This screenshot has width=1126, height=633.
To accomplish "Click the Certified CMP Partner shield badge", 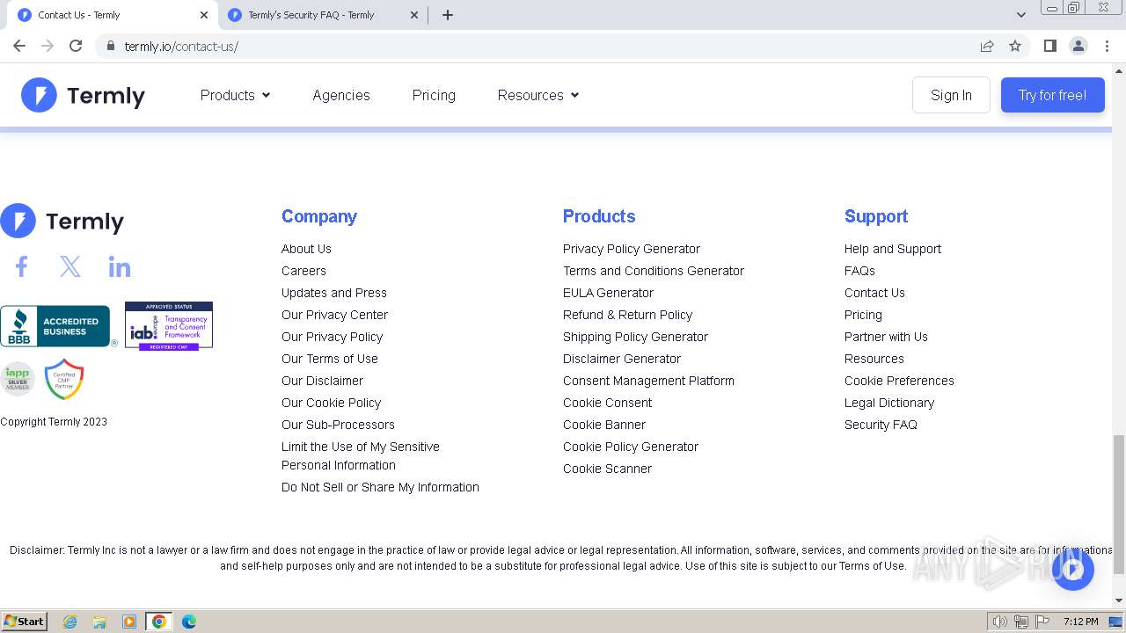I will pyautogui.click(x=64, y=379).
